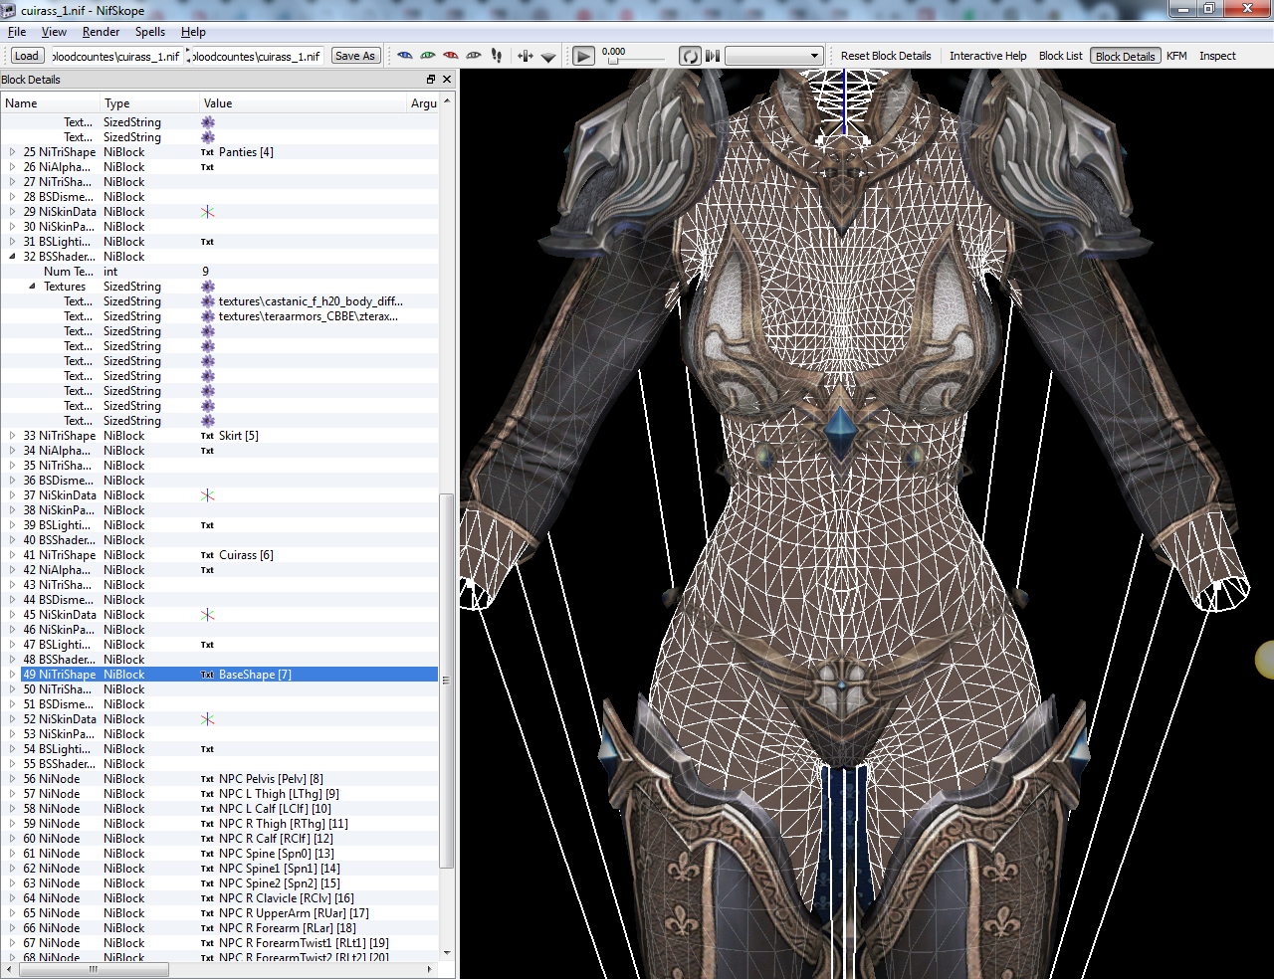
Task: Select the NPC Spine2 [Spn2] row
Action: (x=219, y=883)
